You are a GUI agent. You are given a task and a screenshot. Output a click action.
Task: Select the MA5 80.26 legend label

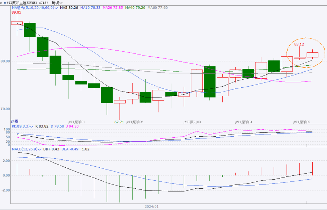(68, 7)
